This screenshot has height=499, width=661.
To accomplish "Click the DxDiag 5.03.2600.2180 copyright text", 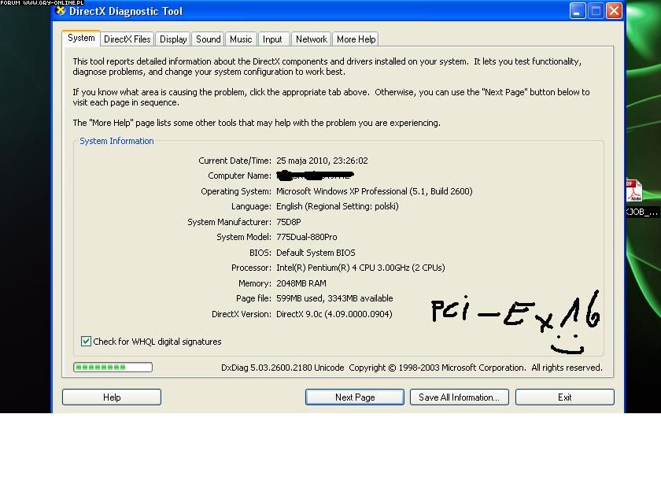I will pyautogui.click(x=412, y=368).
